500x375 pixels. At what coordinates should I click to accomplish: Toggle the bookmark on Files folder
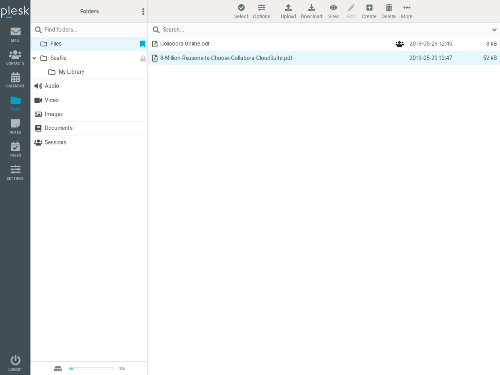143,44
